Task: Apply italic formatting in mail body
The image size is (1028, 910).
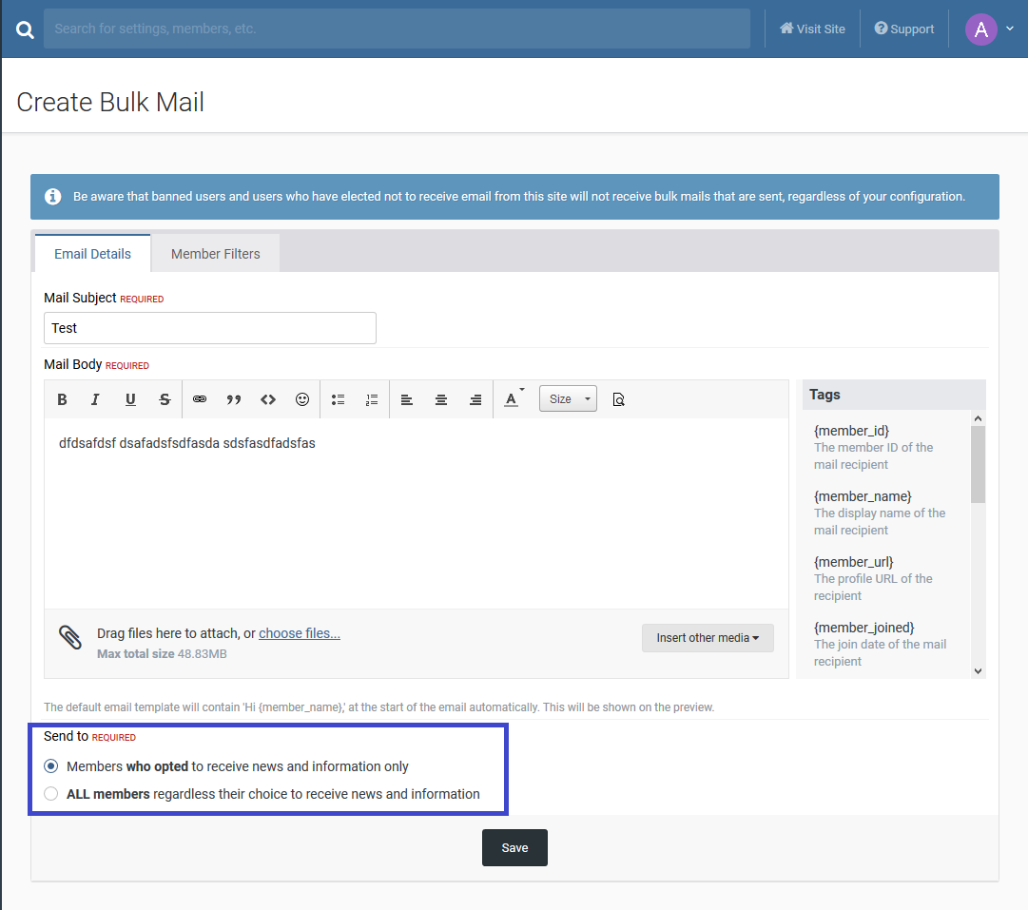Action: coord(95,399)
